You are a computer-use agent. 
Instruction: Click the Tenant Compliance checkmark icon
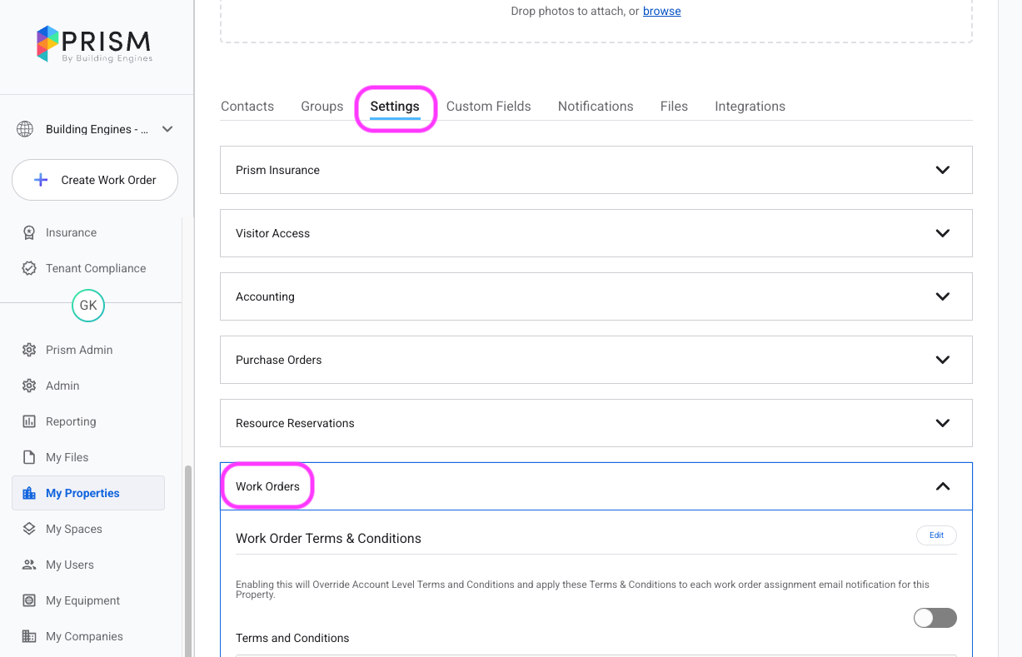pyautogui.click(x=29, y=268)
